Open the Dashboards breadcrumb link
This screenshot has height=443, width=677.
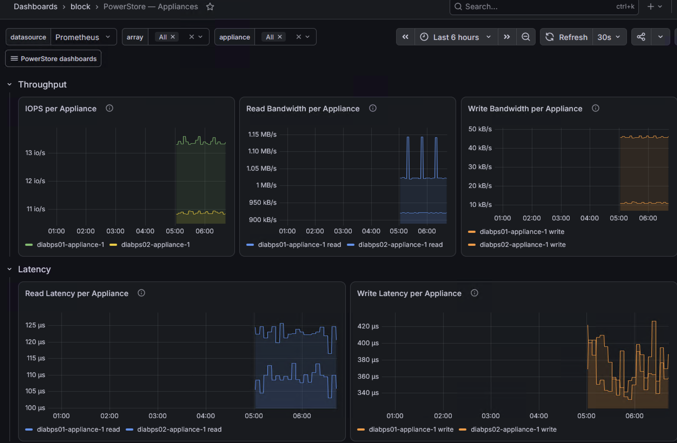(36, 6)
